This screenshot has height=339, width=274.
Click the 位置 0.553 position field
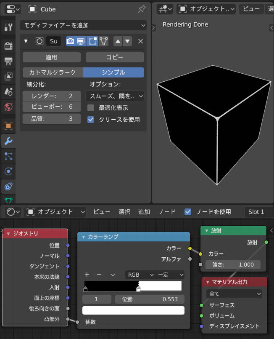(x=150, y=299)
